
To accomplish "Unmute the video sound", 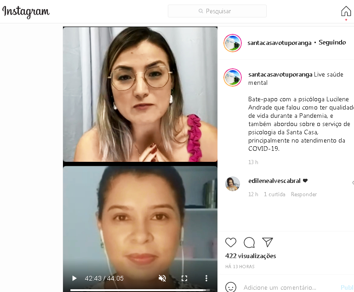I will [162, 278].
